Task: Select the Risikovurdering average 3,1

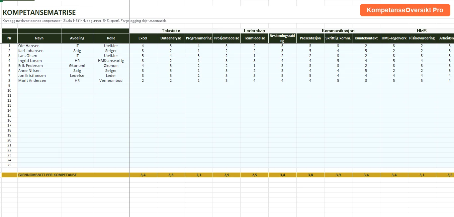Action: tap(422, 175)
